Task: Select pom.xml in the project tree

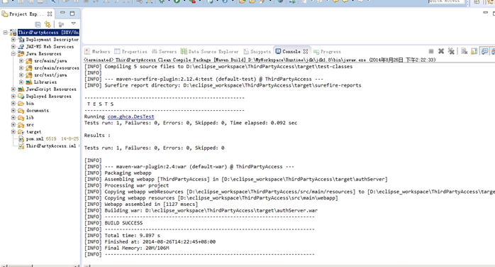Action: 35,139
